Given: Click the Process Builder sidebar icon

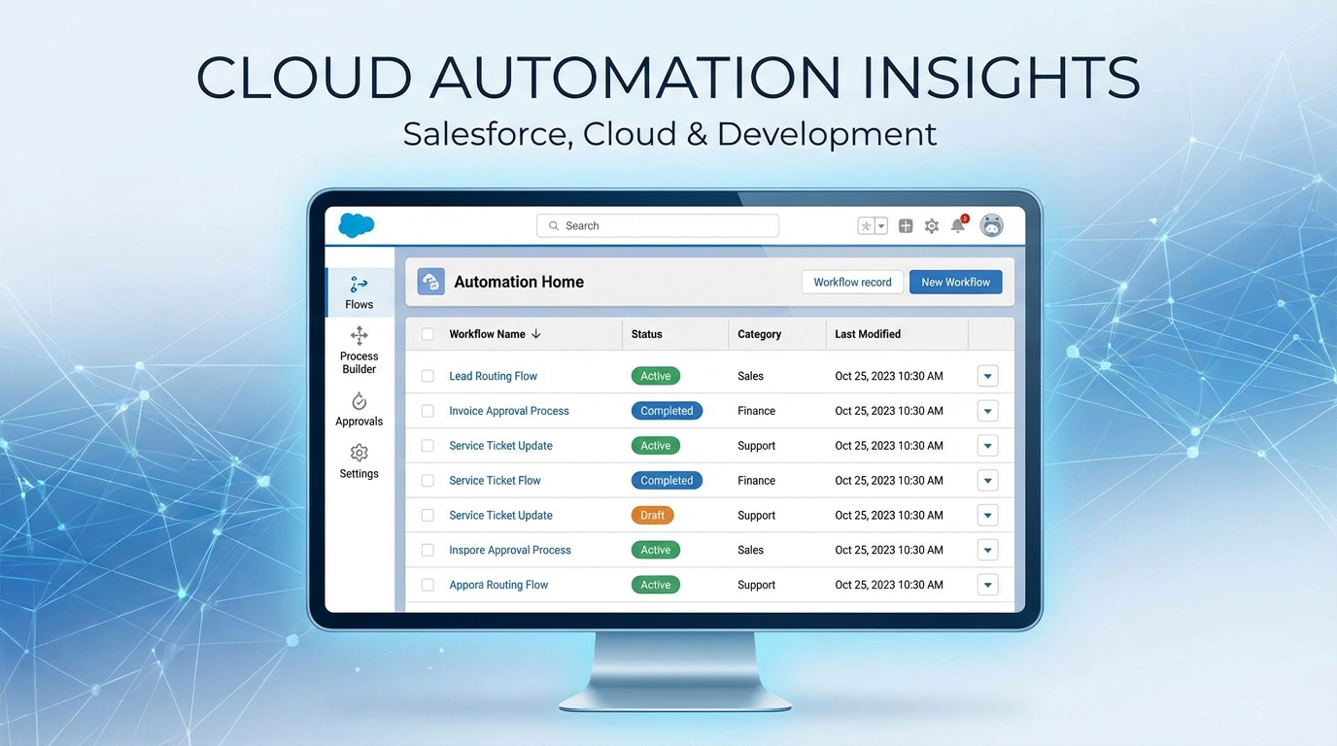Looking at the screenshot, I should (x=359, y=336).
